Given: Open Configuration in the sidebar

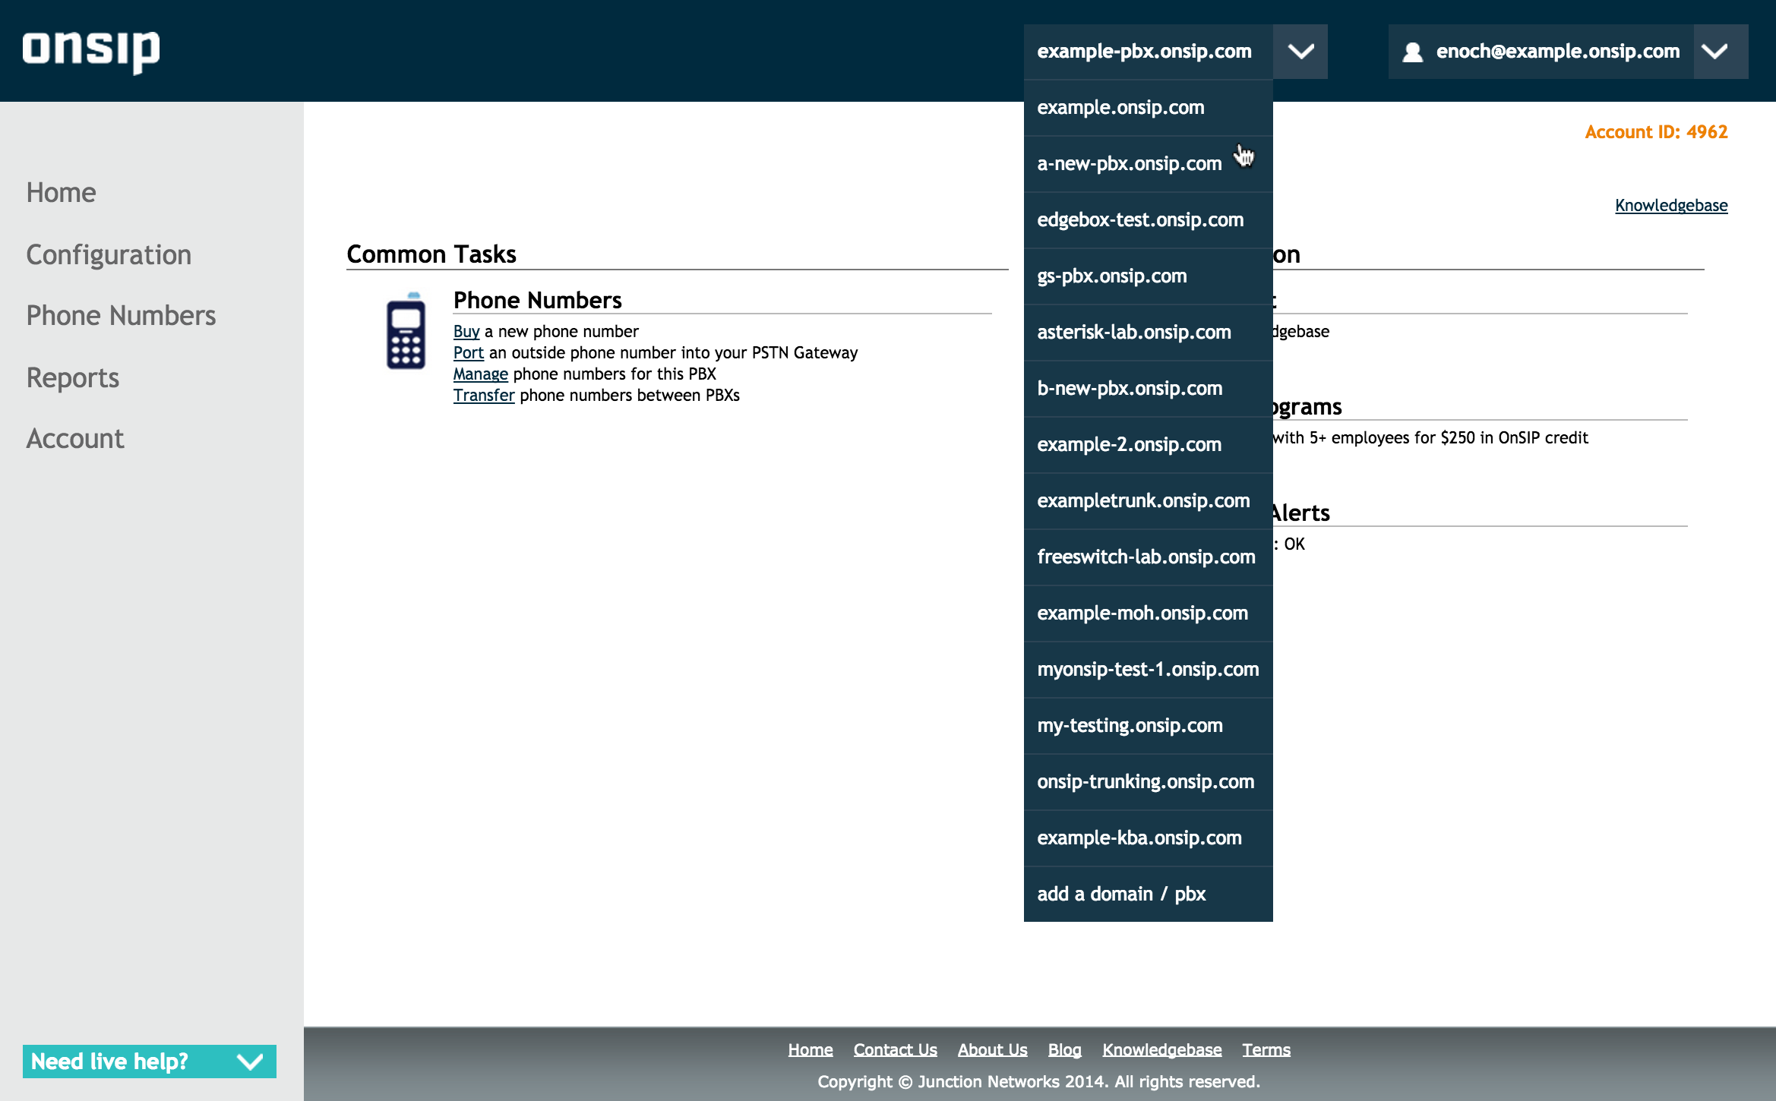Looking at the screenshot, I should pos(109,255).
